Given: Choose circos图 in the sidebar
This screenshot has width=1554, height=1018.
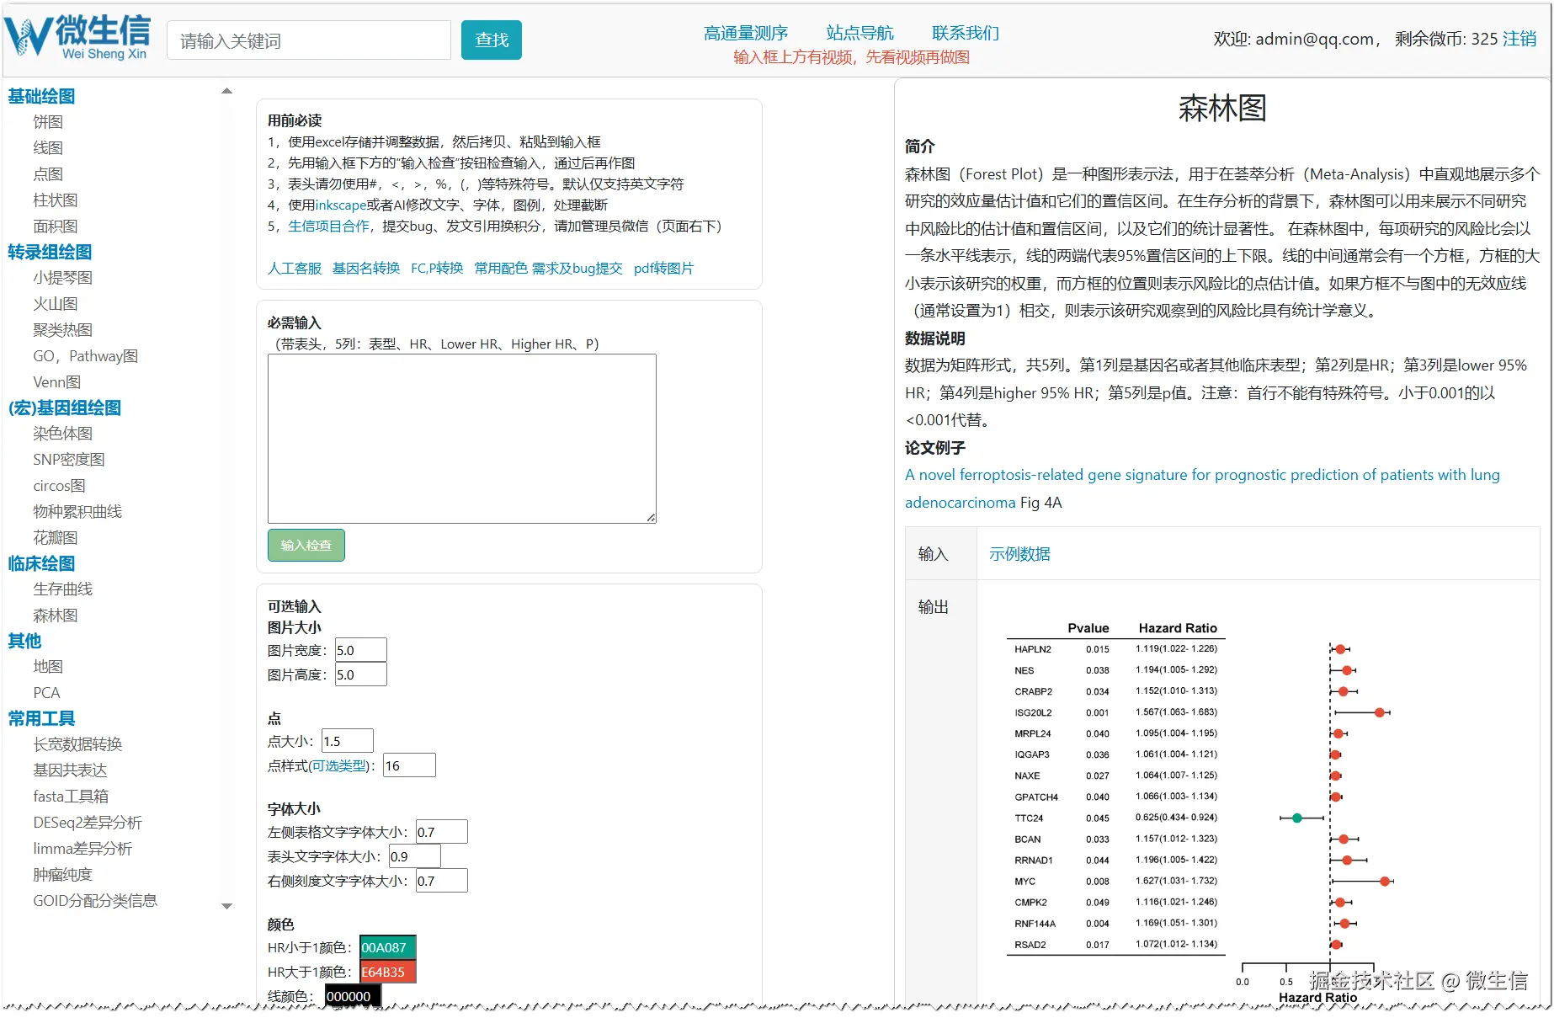Looking at the screenshot, I should coord(60,486).
